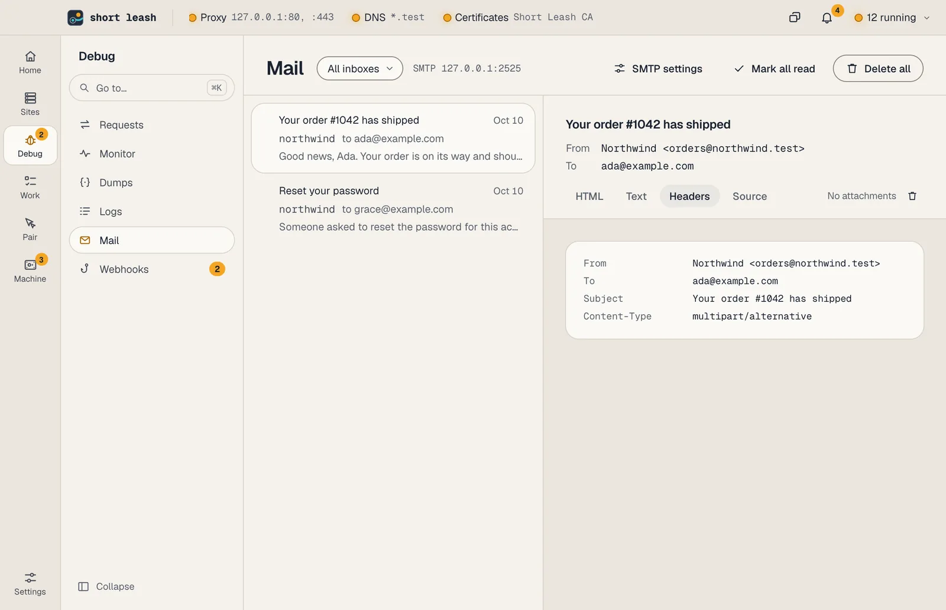Open the Home section in sidebar
Image resolution: width=946 pixels, height=610 pixels.
pyautogui.click(x=30, y=62)
